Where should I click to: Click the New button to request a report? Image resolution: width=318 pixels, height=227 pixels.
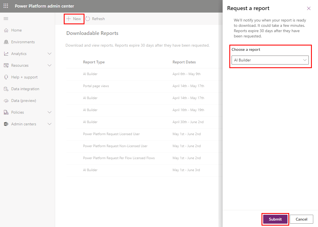74,18
